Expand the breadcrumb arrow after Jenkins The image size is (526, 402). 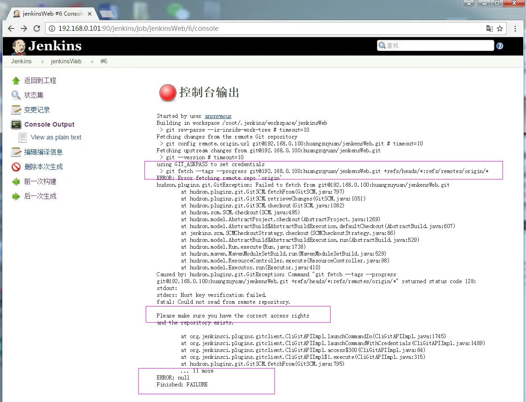coord(43,61)
